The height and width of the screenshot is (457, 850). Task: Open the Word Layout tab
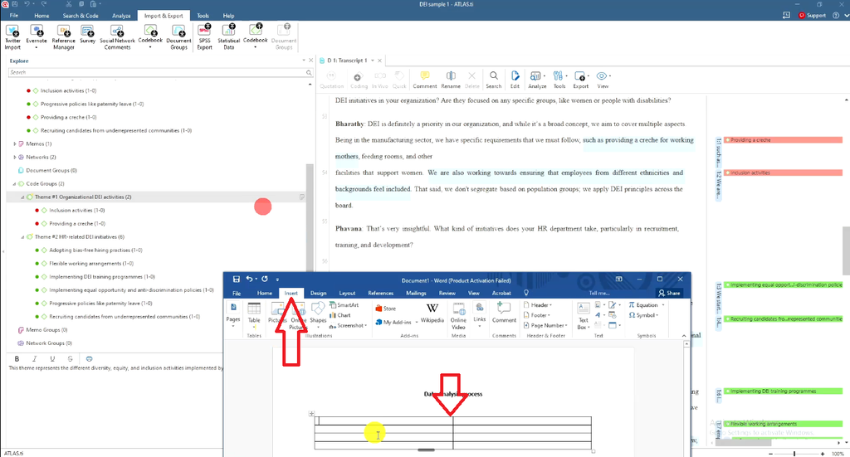347,293
